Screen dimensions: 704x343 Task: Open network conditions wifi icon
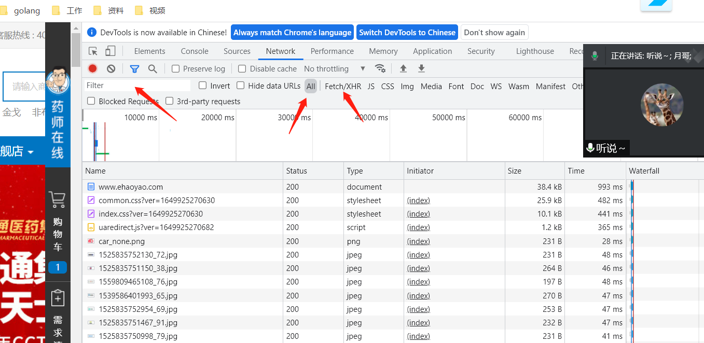tap(380, 68)
